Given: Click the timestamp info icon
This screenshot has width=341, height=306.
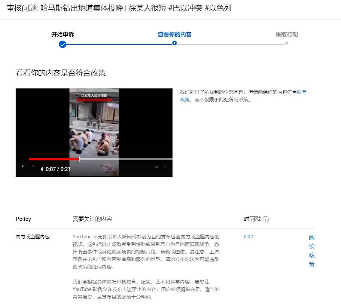Looking at the screenshot, I should (266, 219).
